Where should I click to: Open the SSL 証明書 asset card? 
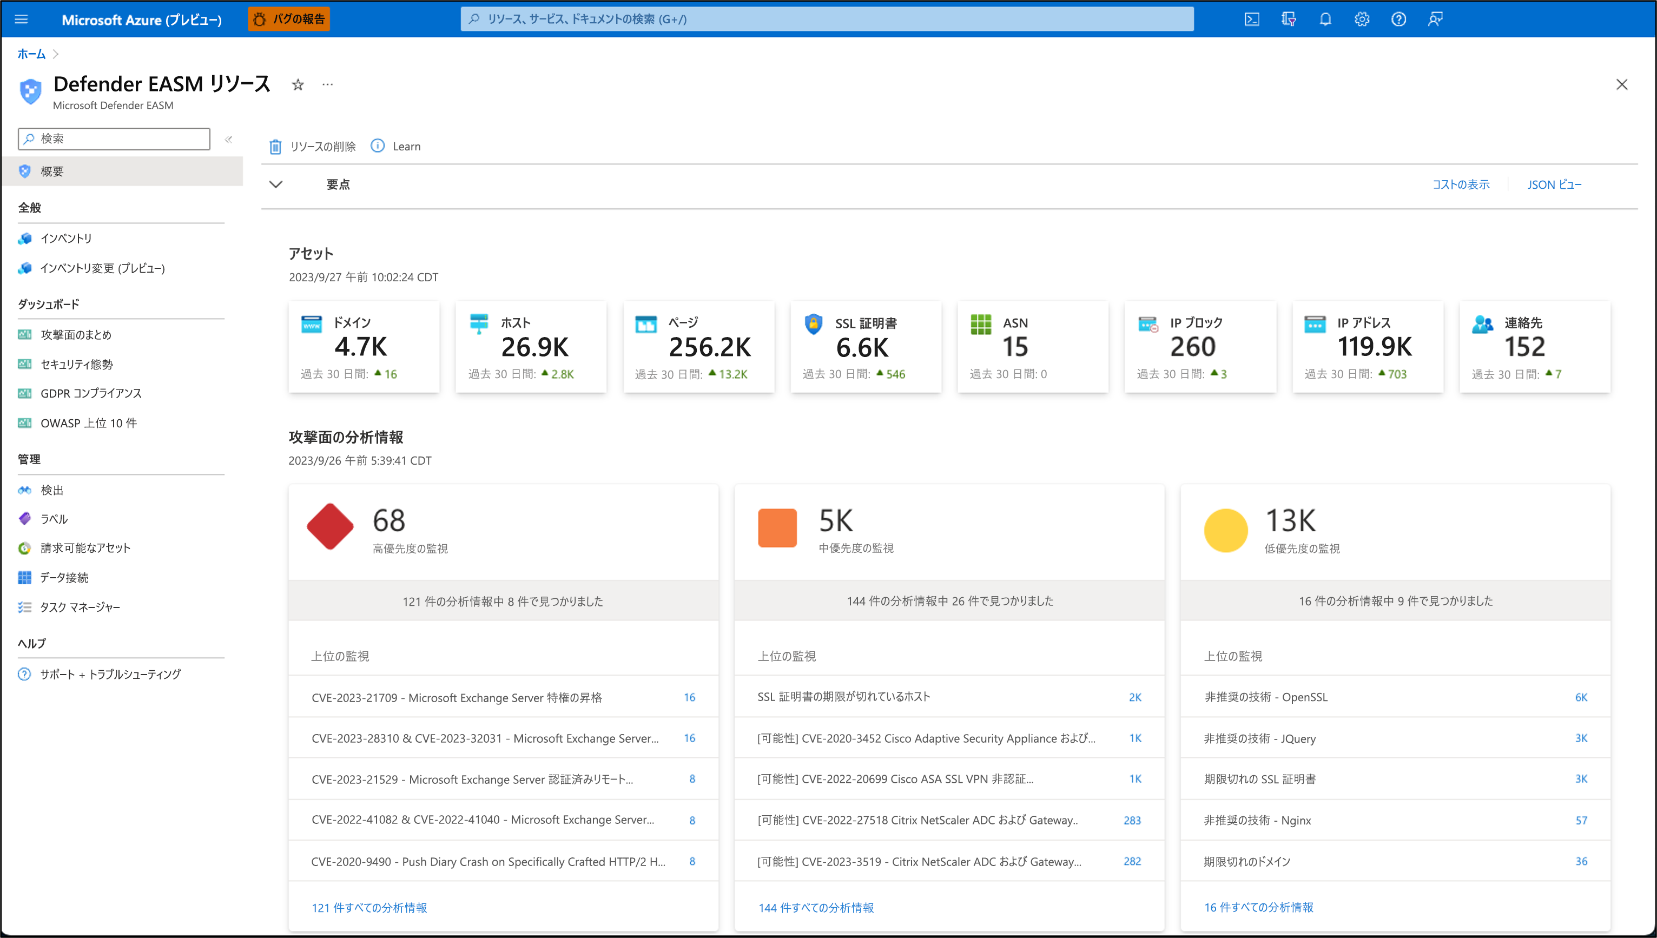point(865,347)
